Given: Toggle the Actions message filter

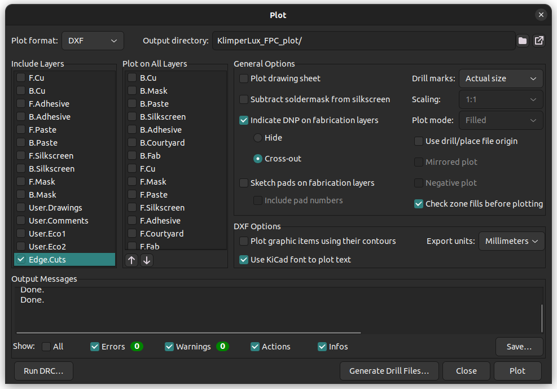Looking at the screenshot, I should coord(255,347).
